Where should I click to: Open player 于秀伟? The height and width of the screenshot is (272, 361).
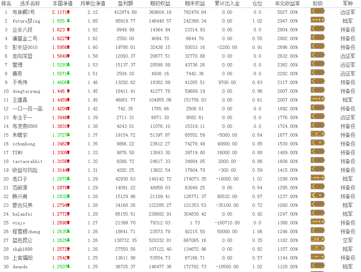[x=20, y=82]
